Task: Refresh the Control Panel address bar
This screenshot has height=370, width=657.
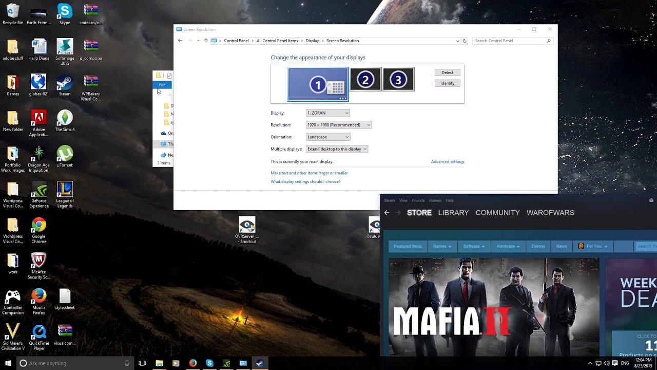Action: click(x=465, y=41)
